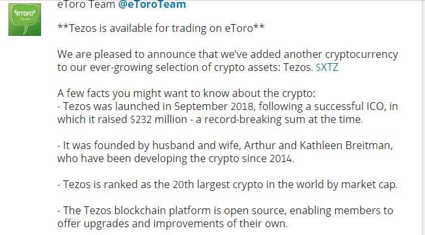Click the 'Tezos is available for trading' headline
This screenshot has width=425, height=235.
[161, 28]
